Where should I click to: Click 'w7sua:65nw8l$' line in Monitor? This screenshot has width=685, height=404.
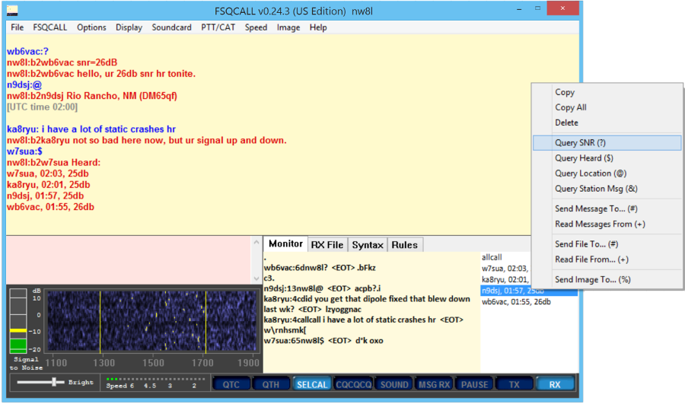coord(323,341)
